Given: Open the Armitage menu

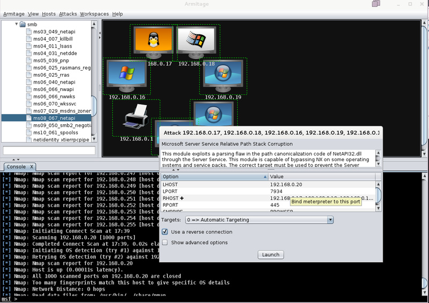Looking at the screenshot, I should (14, 14).
